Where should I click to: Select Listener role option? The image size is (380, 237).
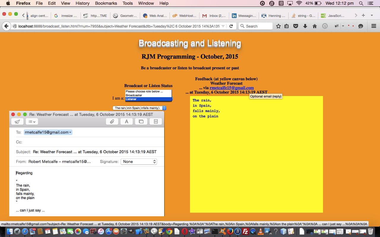coord(148,99)
